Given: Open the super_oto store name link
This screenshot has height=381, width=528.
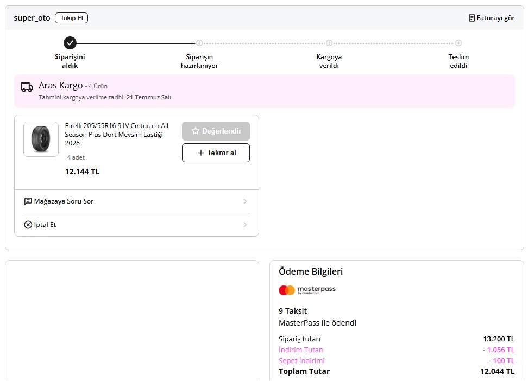Looking at the screenshot, I should coord(32,18).
